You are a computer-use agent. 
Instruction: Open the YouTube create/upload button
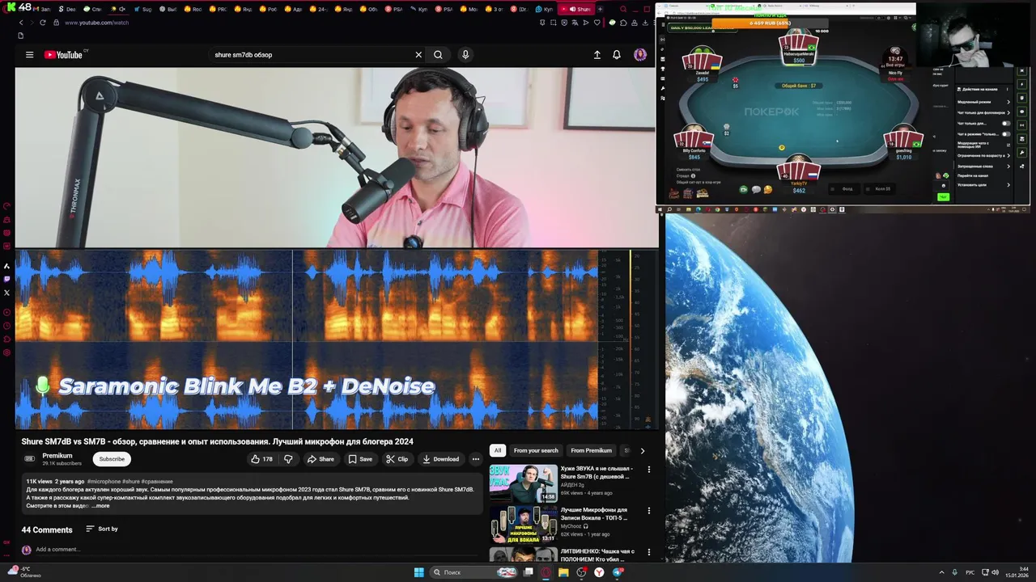[x=597, y=55]
